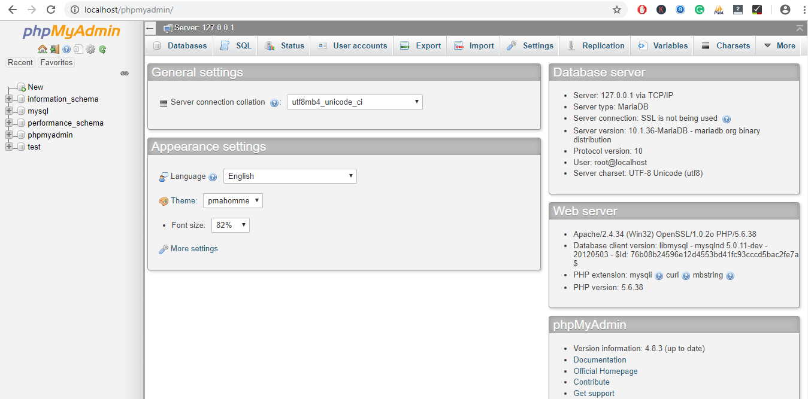Open the More menu in top navigation
Image resolution: width=808 pixels, height=399 pixels.
(x=779, y=45)
